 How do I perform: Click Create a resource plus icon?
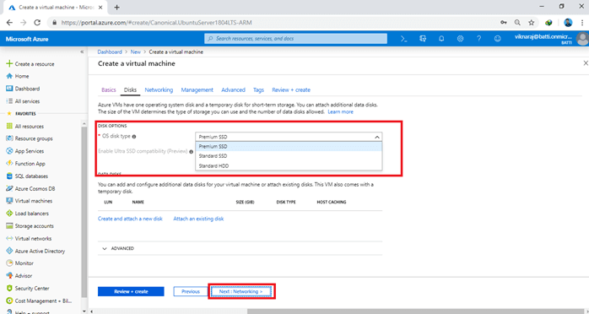[x=10, y=64]
